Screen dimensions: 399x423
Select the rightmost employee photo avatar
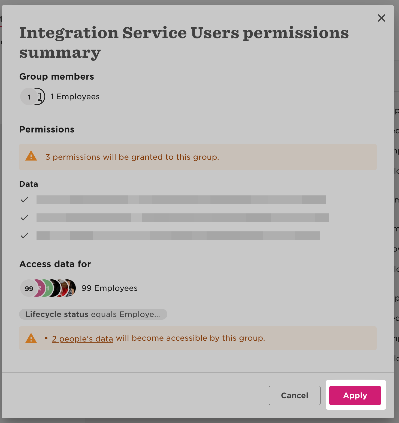(x=71, y=288)
